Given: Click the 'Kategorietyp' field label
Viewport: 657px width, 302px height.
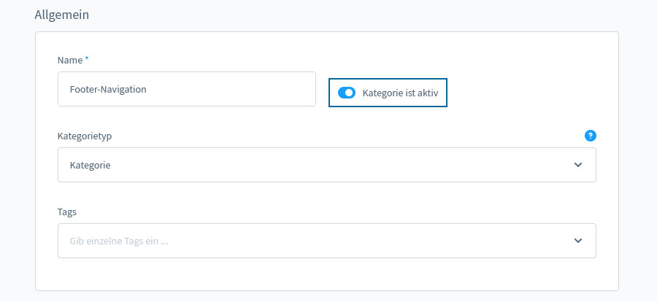Looking at the screenshot, I should tap(85, 136).
